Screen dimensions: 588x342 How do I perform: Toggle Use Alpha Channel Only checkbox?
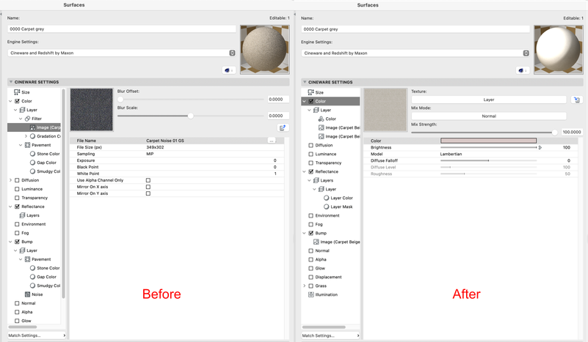pyautogui.click(x=148, y=180)
